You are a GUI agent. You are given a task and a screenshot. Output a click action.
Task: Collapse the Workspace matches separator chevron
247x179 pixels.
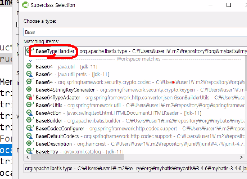(30, 61)
